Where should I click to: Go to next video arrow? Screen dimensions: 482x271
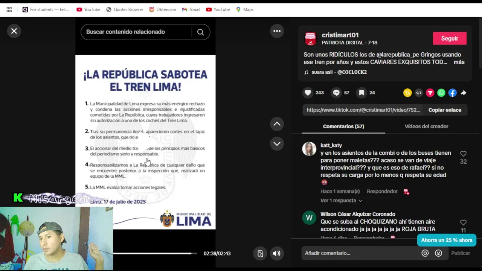[277, 143]
